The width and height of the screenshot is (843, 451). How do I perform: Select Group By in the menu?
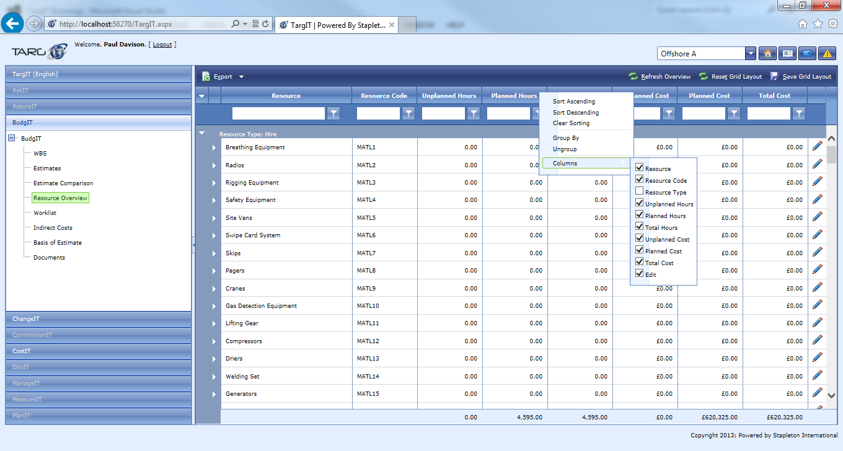(566, 138)
